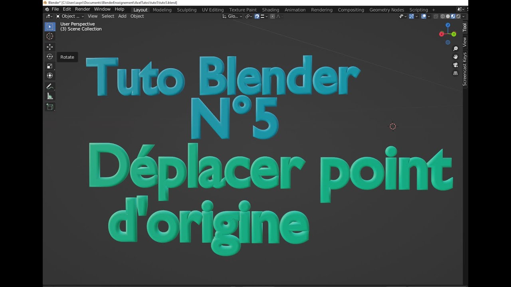Select the 3D Cursor tool
Viewport: 511px width, 287px height.
pyautogui.click(x=50, y=36)
